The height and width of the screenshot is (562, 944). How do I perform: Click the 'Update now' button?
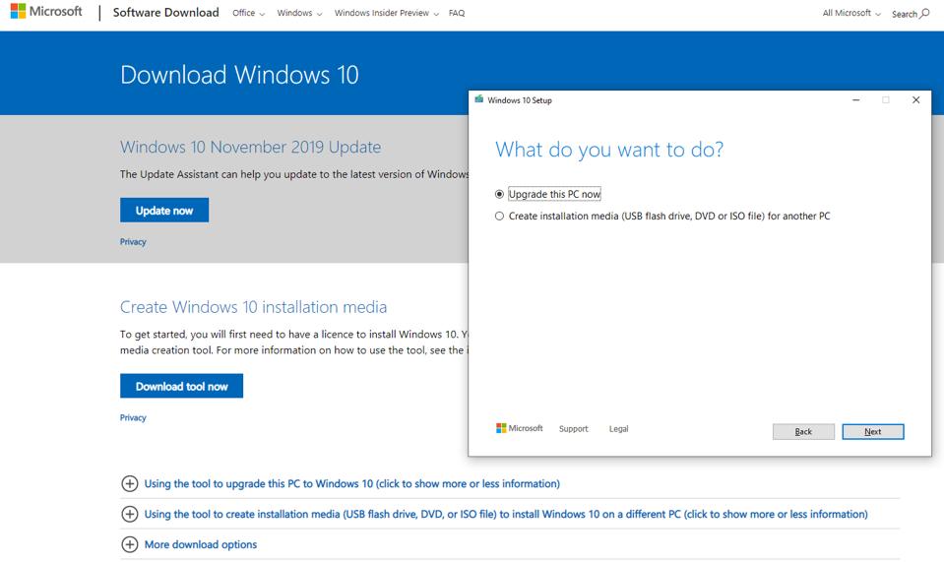164,211
